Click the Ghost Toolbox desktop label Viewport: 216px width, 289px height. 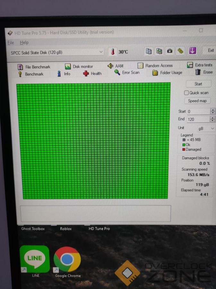tap(33, 229)
